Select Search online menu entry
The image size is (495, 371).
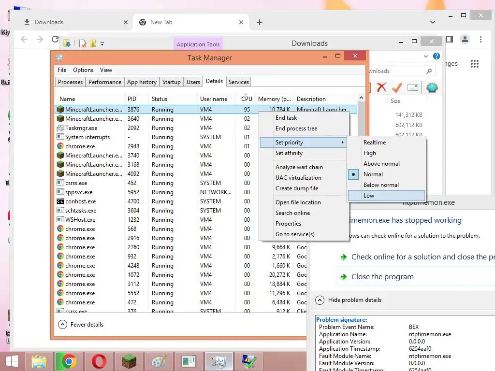(x=304, y=213)
